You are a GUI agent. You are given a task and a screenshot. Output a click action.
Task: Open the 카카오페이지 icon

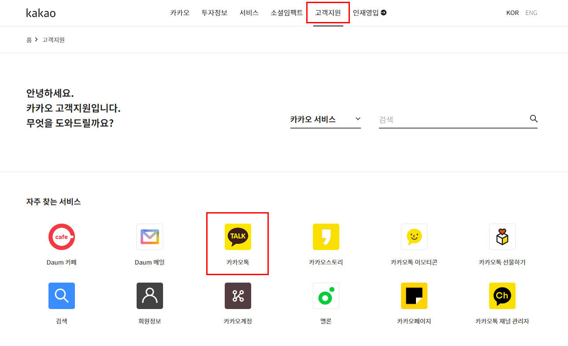click(x=414, y=296)
